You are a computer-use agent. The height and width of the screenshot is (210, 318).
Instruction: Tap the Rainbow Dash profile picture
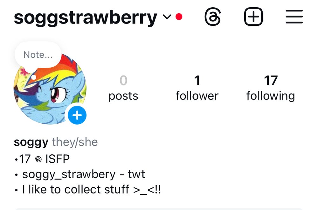(50, 89)
